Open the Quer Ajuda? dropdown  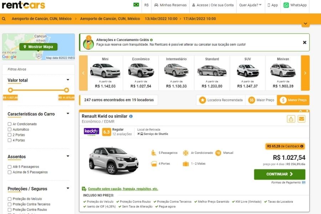click(250, 5)
